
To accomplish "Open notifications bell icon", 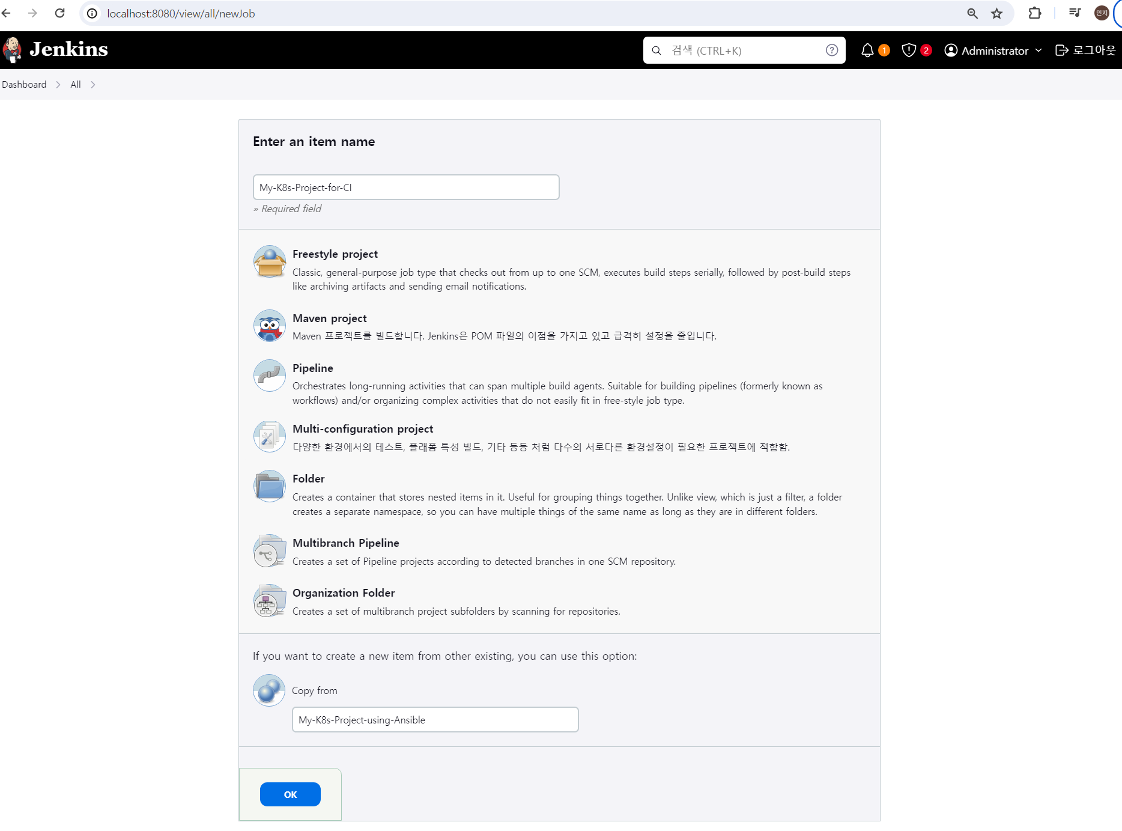I will (x=867, y=50).
